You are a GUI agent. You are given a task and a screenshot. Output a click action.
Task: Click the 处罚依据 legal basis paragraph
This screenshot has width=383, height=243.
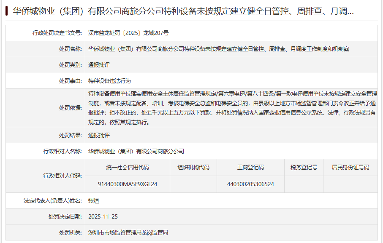pos(232,108)
